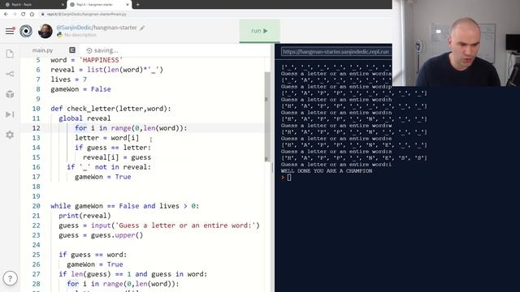
Task: Click line 12 for loop code
Action: 131,128
